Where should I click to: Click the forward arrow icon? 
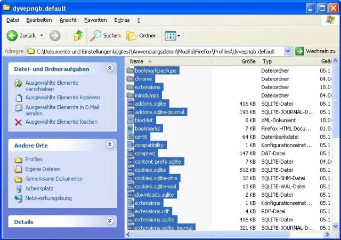coord(55,36)
